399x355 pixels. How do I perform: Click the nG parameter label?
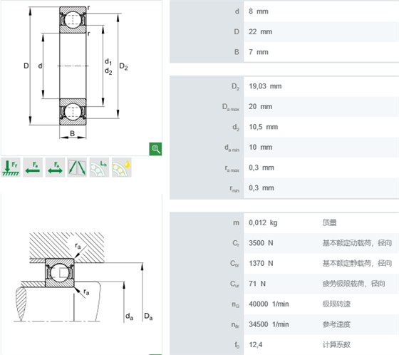click(x=235, y=304)
